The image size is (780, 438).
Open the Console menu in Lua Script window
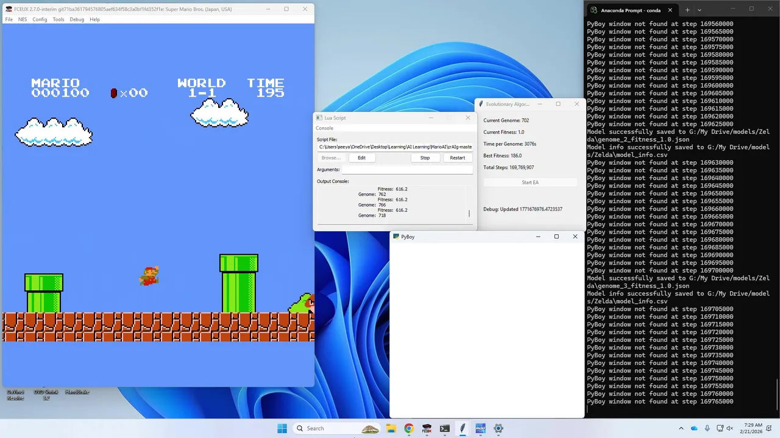coord(324,128)
